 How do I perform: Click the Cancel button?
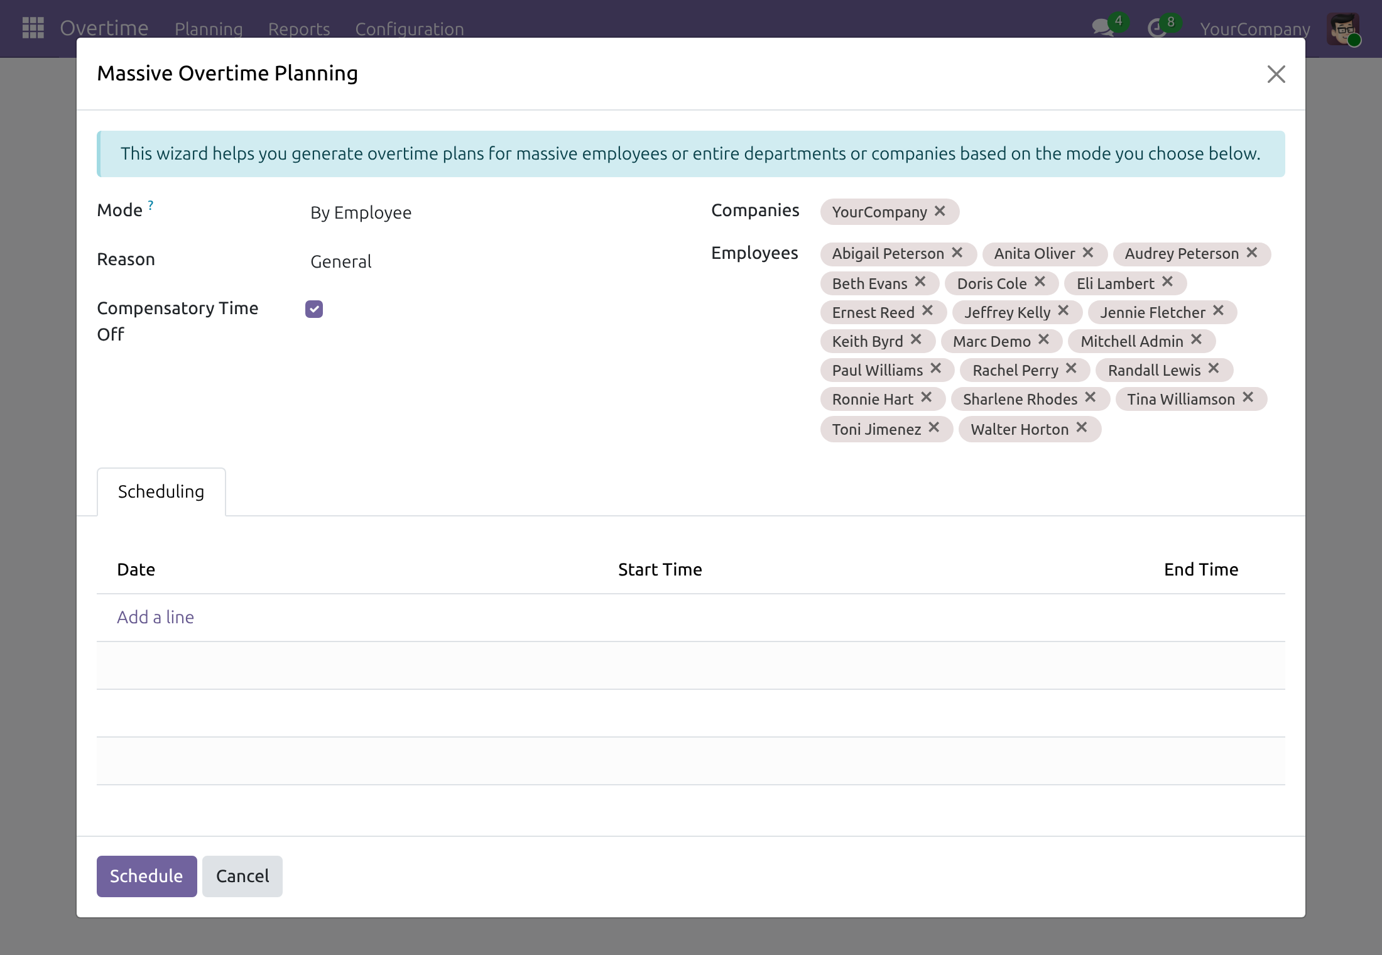242,876
